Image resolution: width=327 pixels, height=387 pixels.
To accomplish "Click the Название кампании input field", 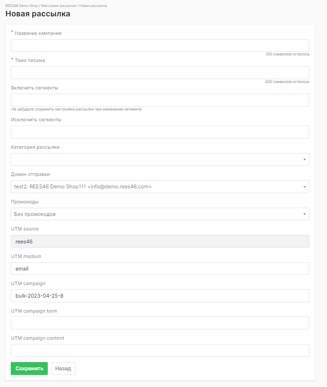I will tap(160, 46).
